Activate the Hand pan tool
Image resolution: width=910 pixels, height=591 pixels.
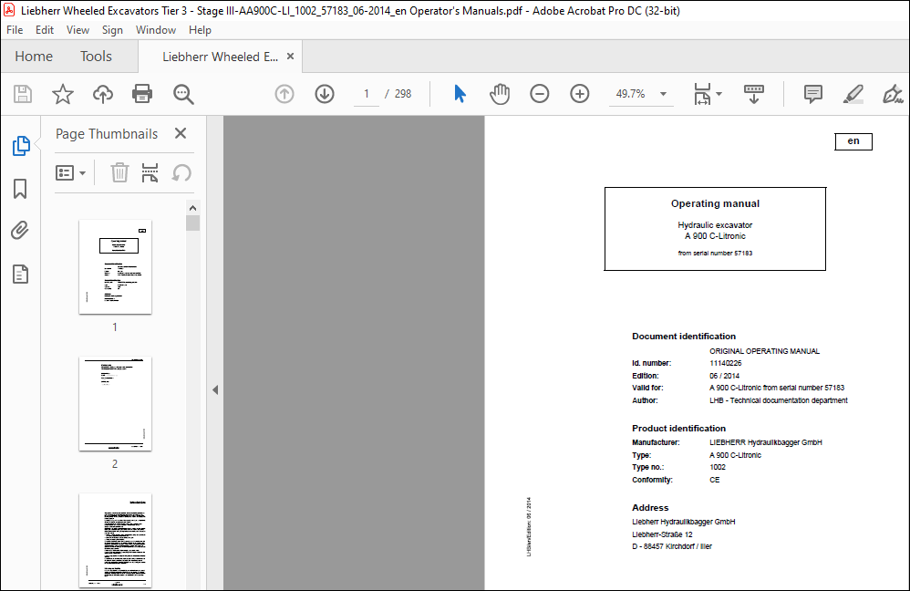pyautogui.click(x=499, y=93)
